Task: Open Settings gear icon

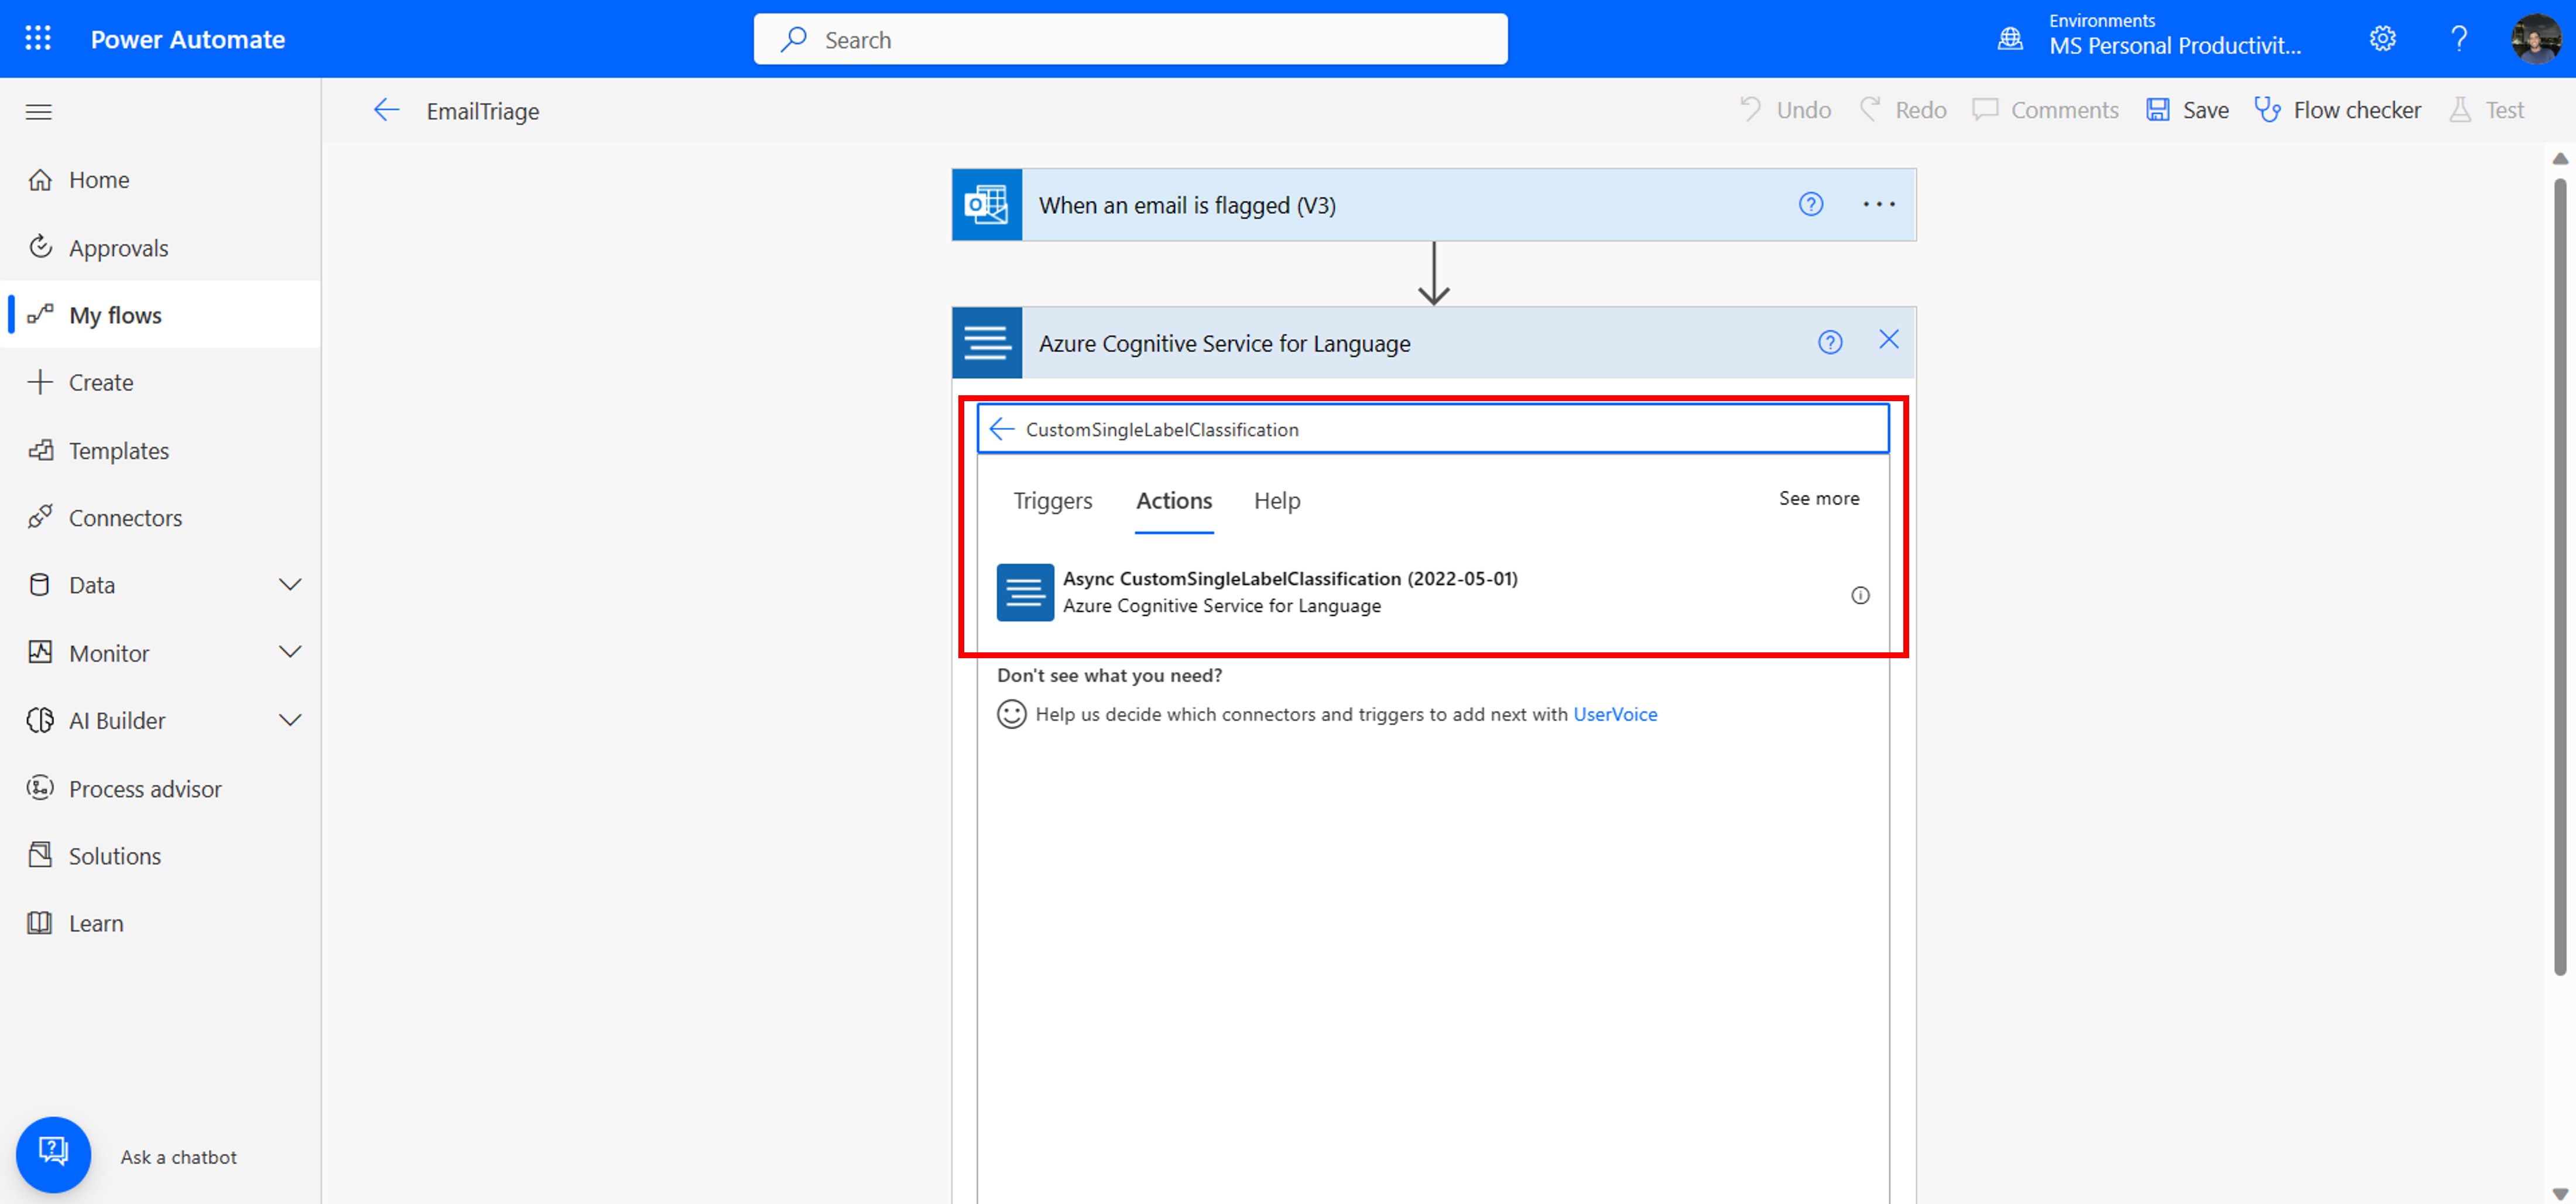Action: [2382, 38]
